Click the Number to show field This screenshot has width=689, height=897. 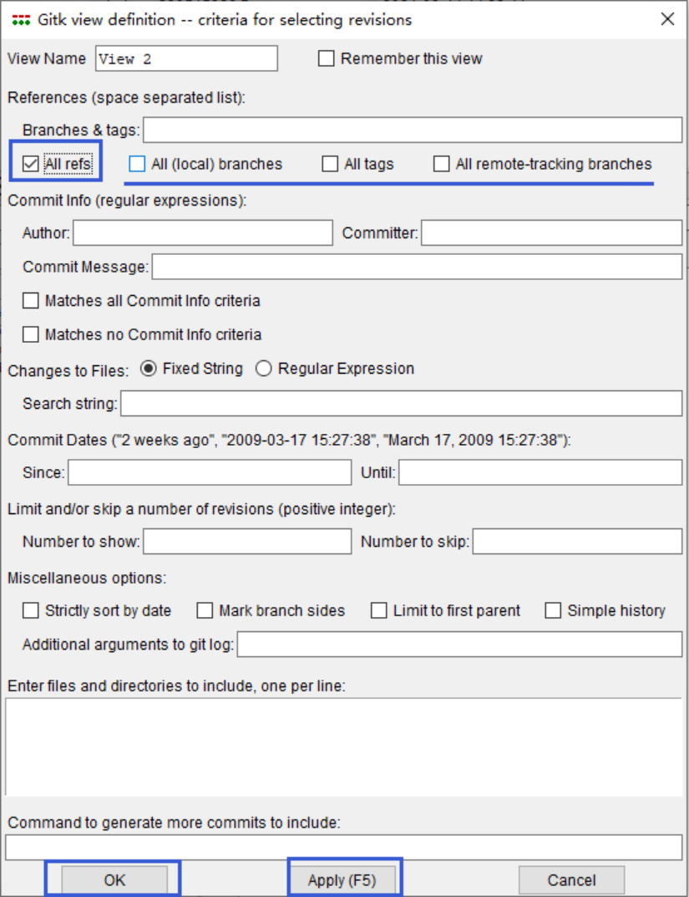tap(247, 541)
